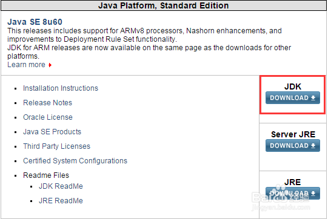Click the red arrow beside Learn more
Screen dimensions: 328x219
[50, 65]
